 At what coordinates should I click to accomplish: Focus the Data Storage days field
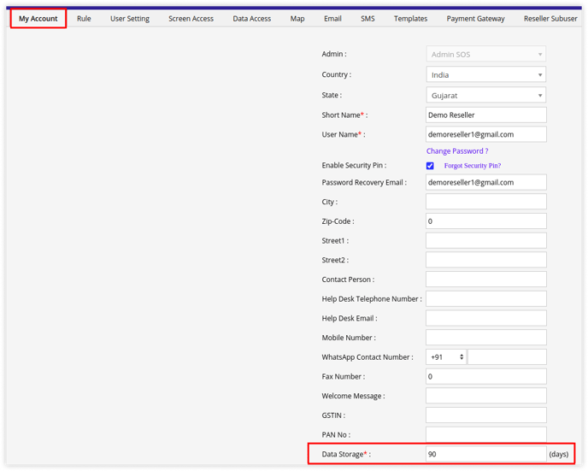point(485,455)
